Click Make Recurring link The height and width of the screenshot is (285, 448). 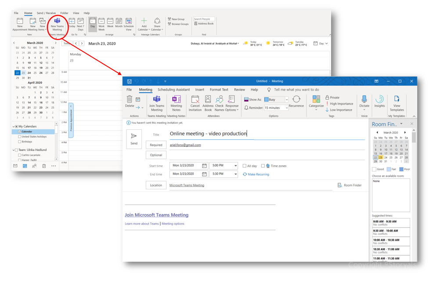(x=256, y=175)
